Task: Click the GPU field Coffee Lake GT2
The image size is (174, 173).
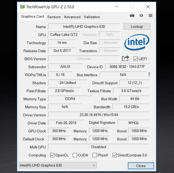Action: coord(64,34)
